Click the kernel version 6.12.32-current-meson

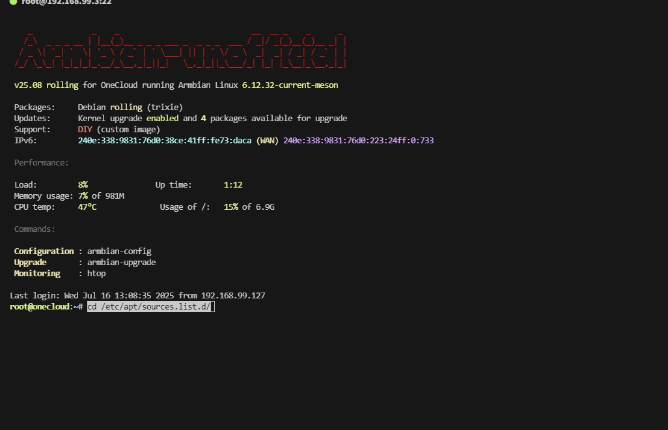tap(290, 85)
